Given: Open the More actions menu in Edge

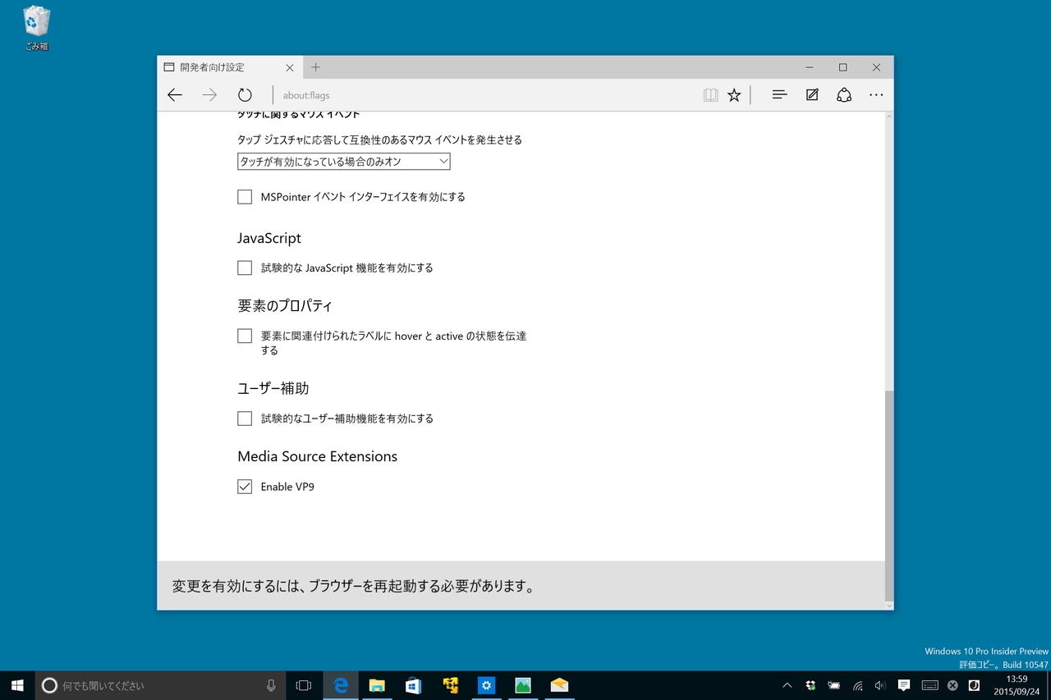Looking at the screenshot, I should 876,94.
